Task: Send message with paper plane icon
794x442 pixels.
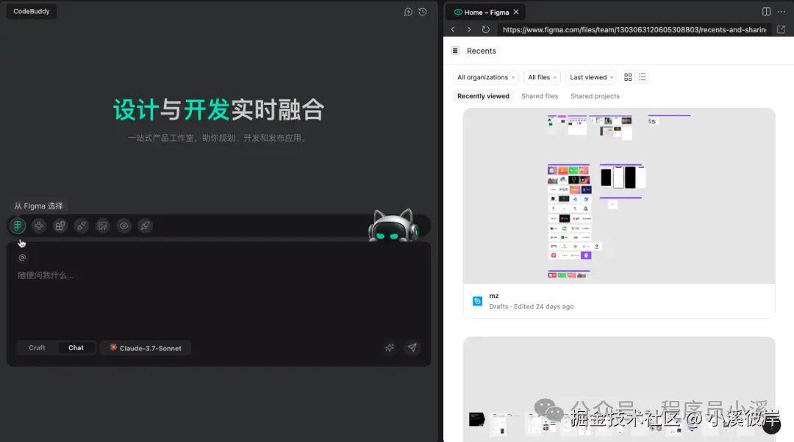Action: tap(412, 347)
